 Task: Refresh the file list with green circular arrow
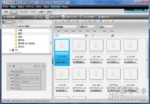[77, 21]
